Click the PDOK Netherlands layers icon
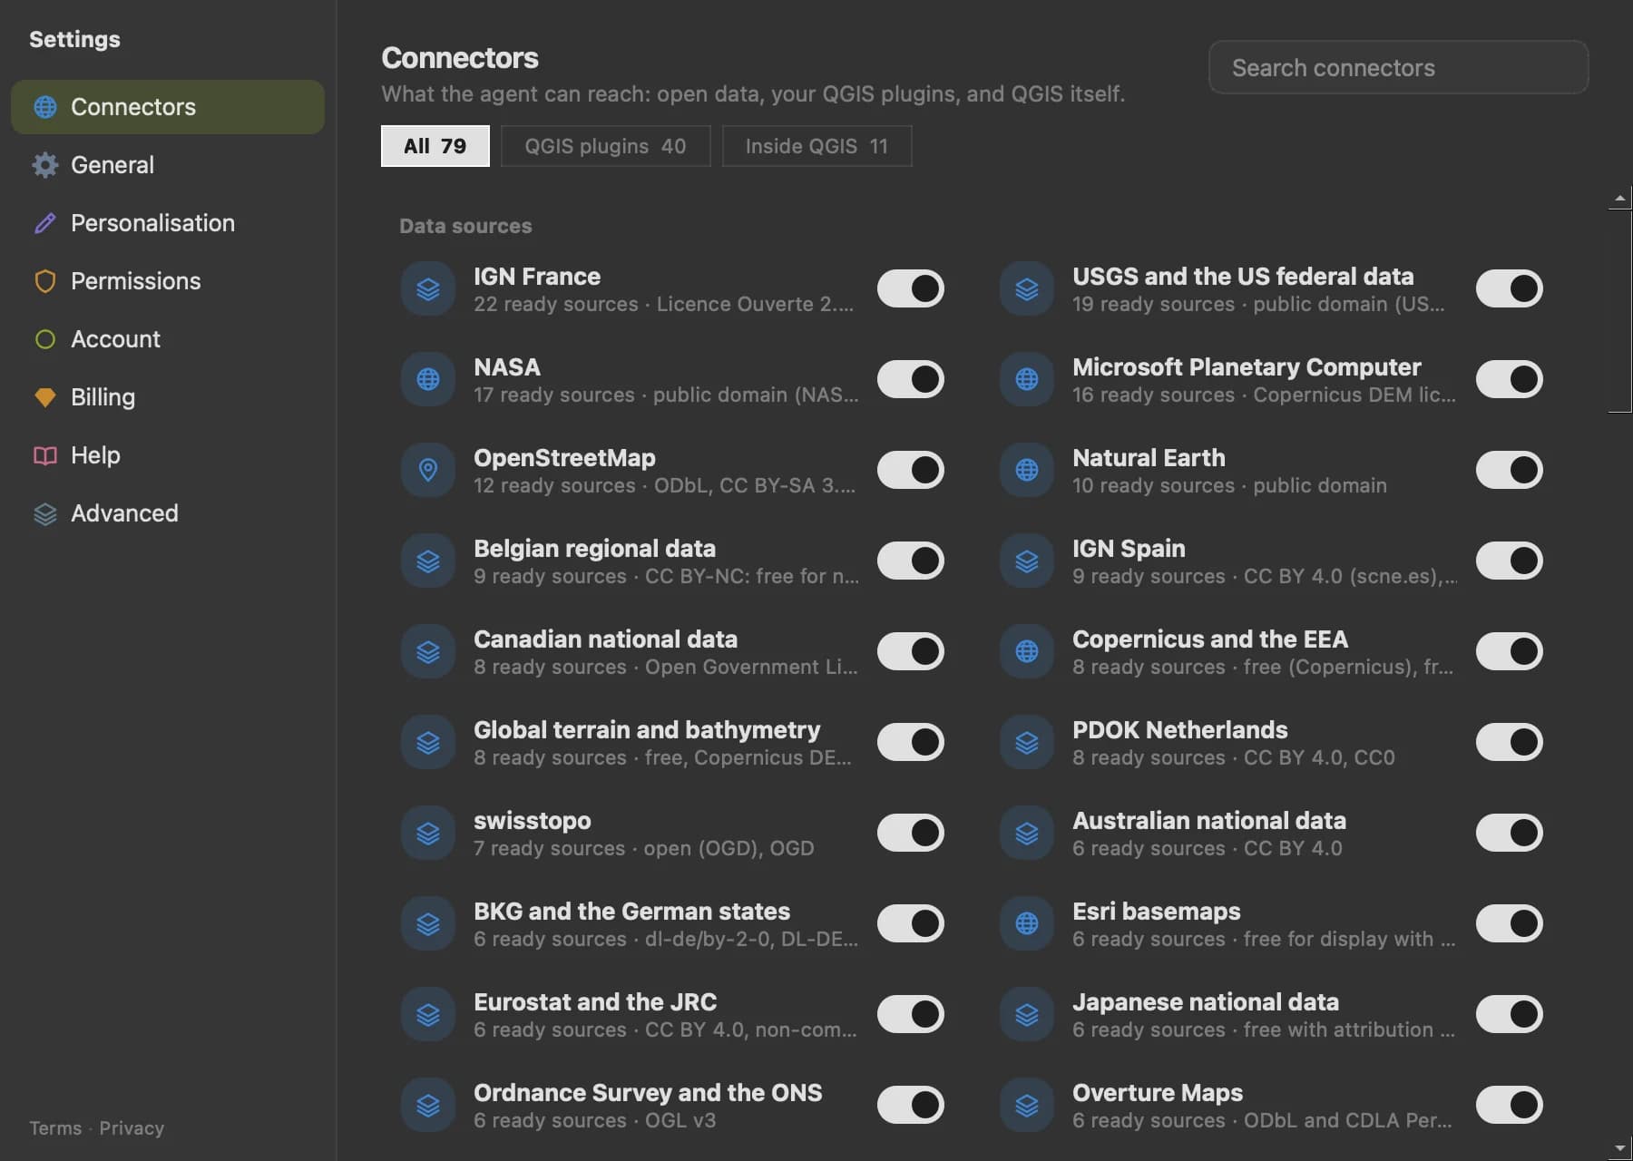The height and width of the screenshot is (1161, 1633). pos(1027,742)
